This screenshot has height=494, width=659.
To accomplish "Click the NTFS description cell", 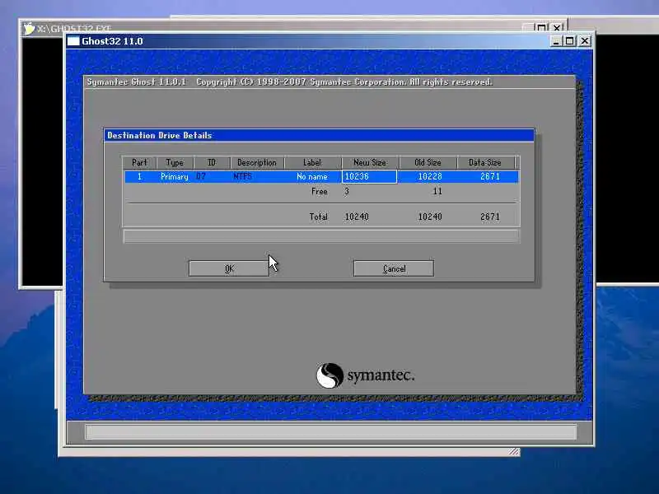I will click(242, 176).
